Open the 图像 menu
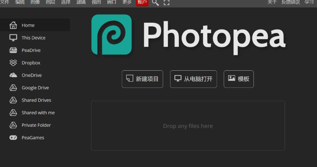The height and width of the screenshot is (167, 317). (35, 2)
